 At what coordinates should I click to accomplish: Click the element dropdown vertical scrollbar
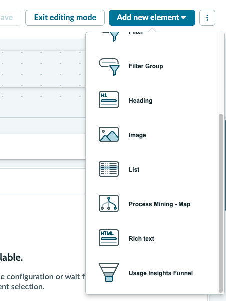221,203
